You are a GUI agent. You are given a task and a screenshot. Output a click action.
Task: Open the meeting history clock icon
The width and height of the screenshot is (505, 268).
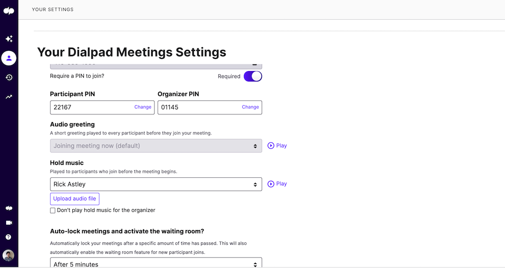click(9, 78)
